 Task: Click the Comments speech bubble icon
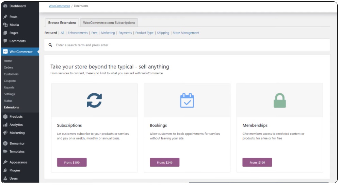5,41
